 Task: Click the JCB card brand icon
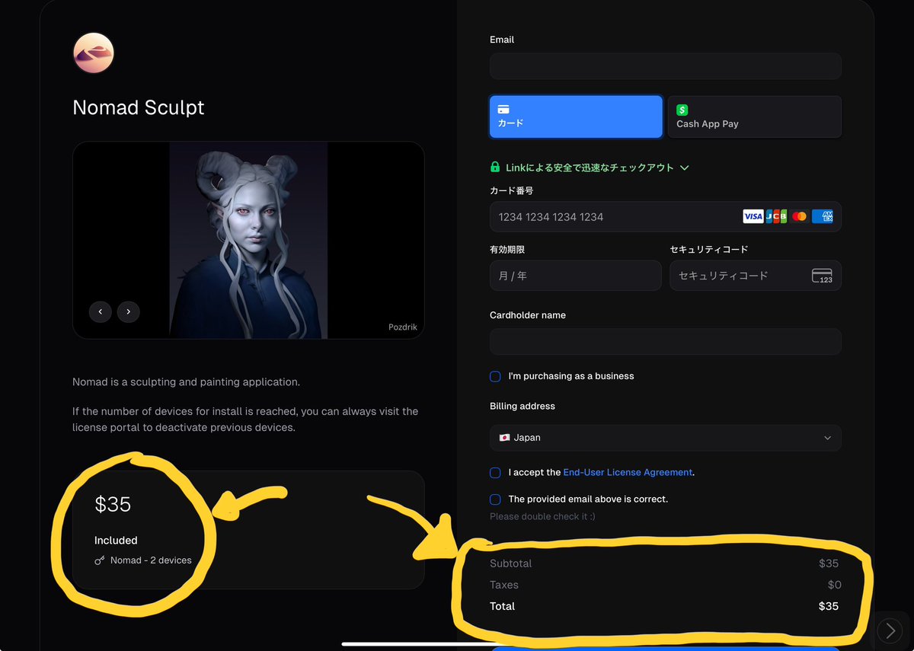[x=775, y=217]
